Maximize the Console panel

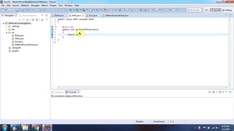click(230, 92)
